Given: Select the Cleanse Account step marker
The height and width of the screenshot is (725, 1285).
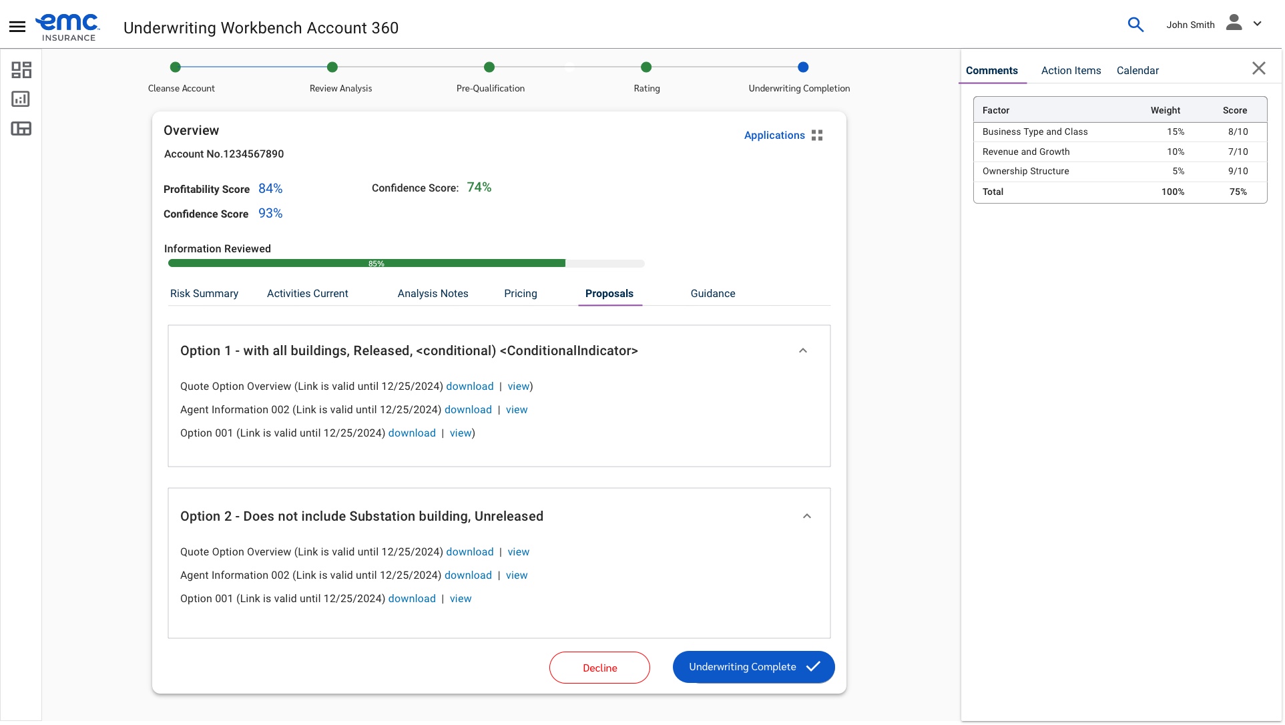Looking at the screenshot, I should [176, 67].
